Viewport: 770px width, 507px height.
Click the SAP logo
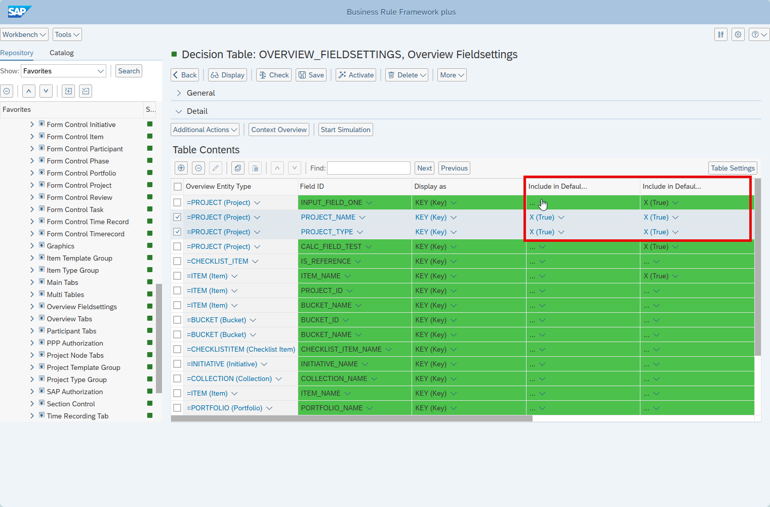click(x=19, y=12)
